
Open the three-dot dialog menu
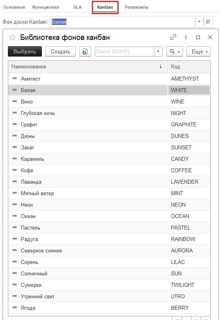click(186, 37)
